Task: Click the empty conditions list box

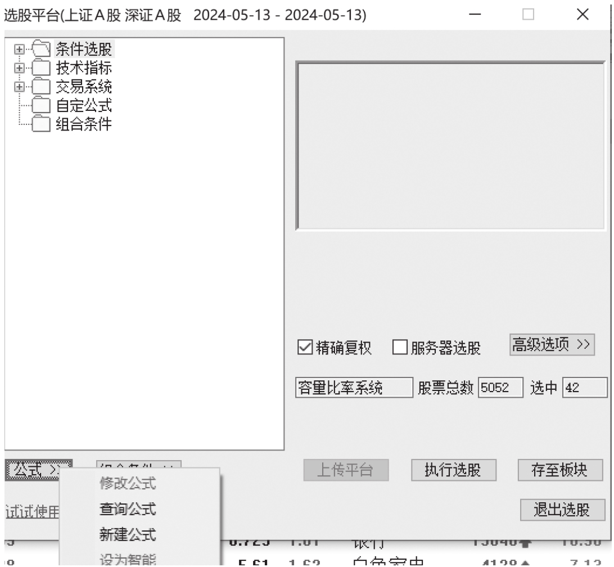Action: point(450,146)
